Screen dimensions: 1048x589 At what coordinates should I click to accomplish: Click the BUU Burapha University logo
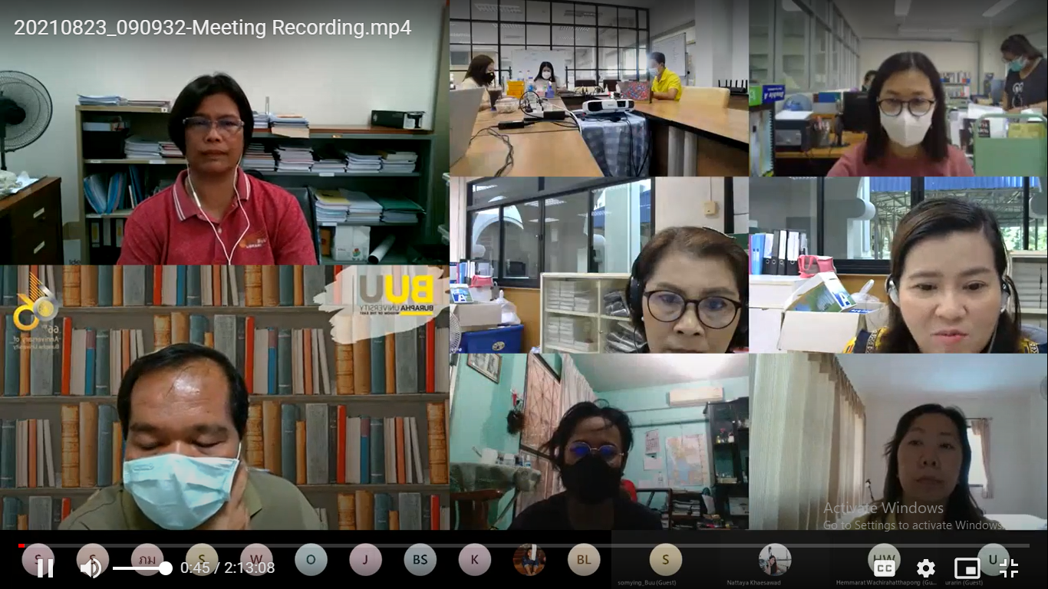(395, 295)
